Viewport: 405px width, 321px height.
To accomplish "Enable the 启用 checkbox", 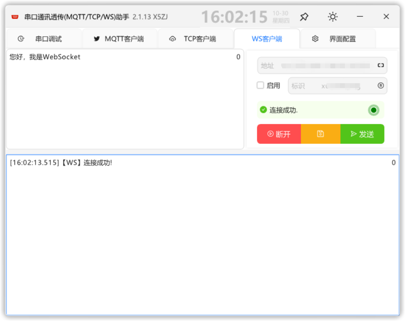I will point(260,85).
